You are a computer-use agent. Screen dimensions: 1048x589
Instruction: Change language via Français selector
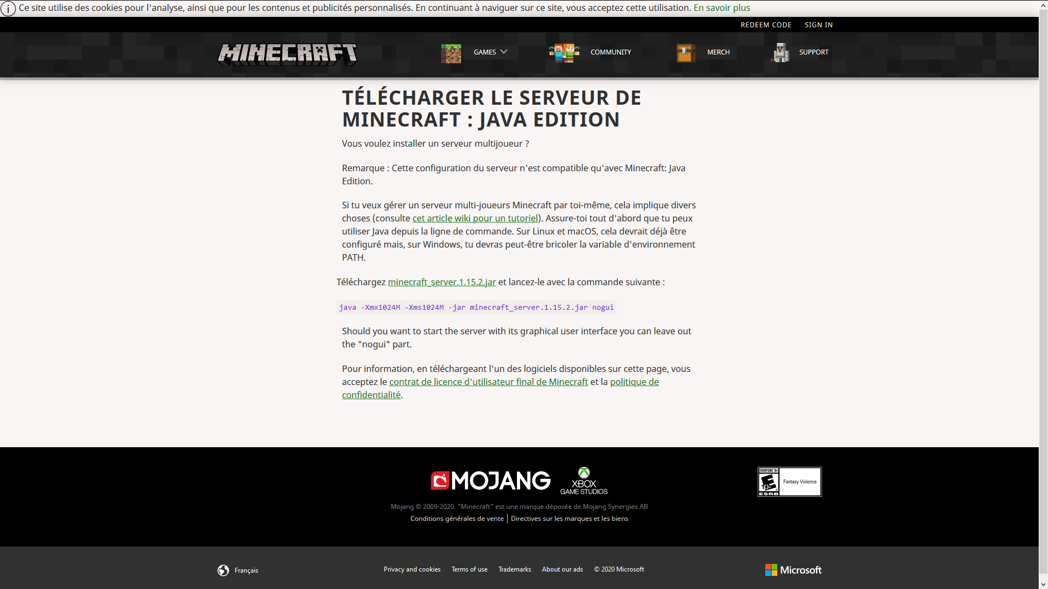[246, 570]
